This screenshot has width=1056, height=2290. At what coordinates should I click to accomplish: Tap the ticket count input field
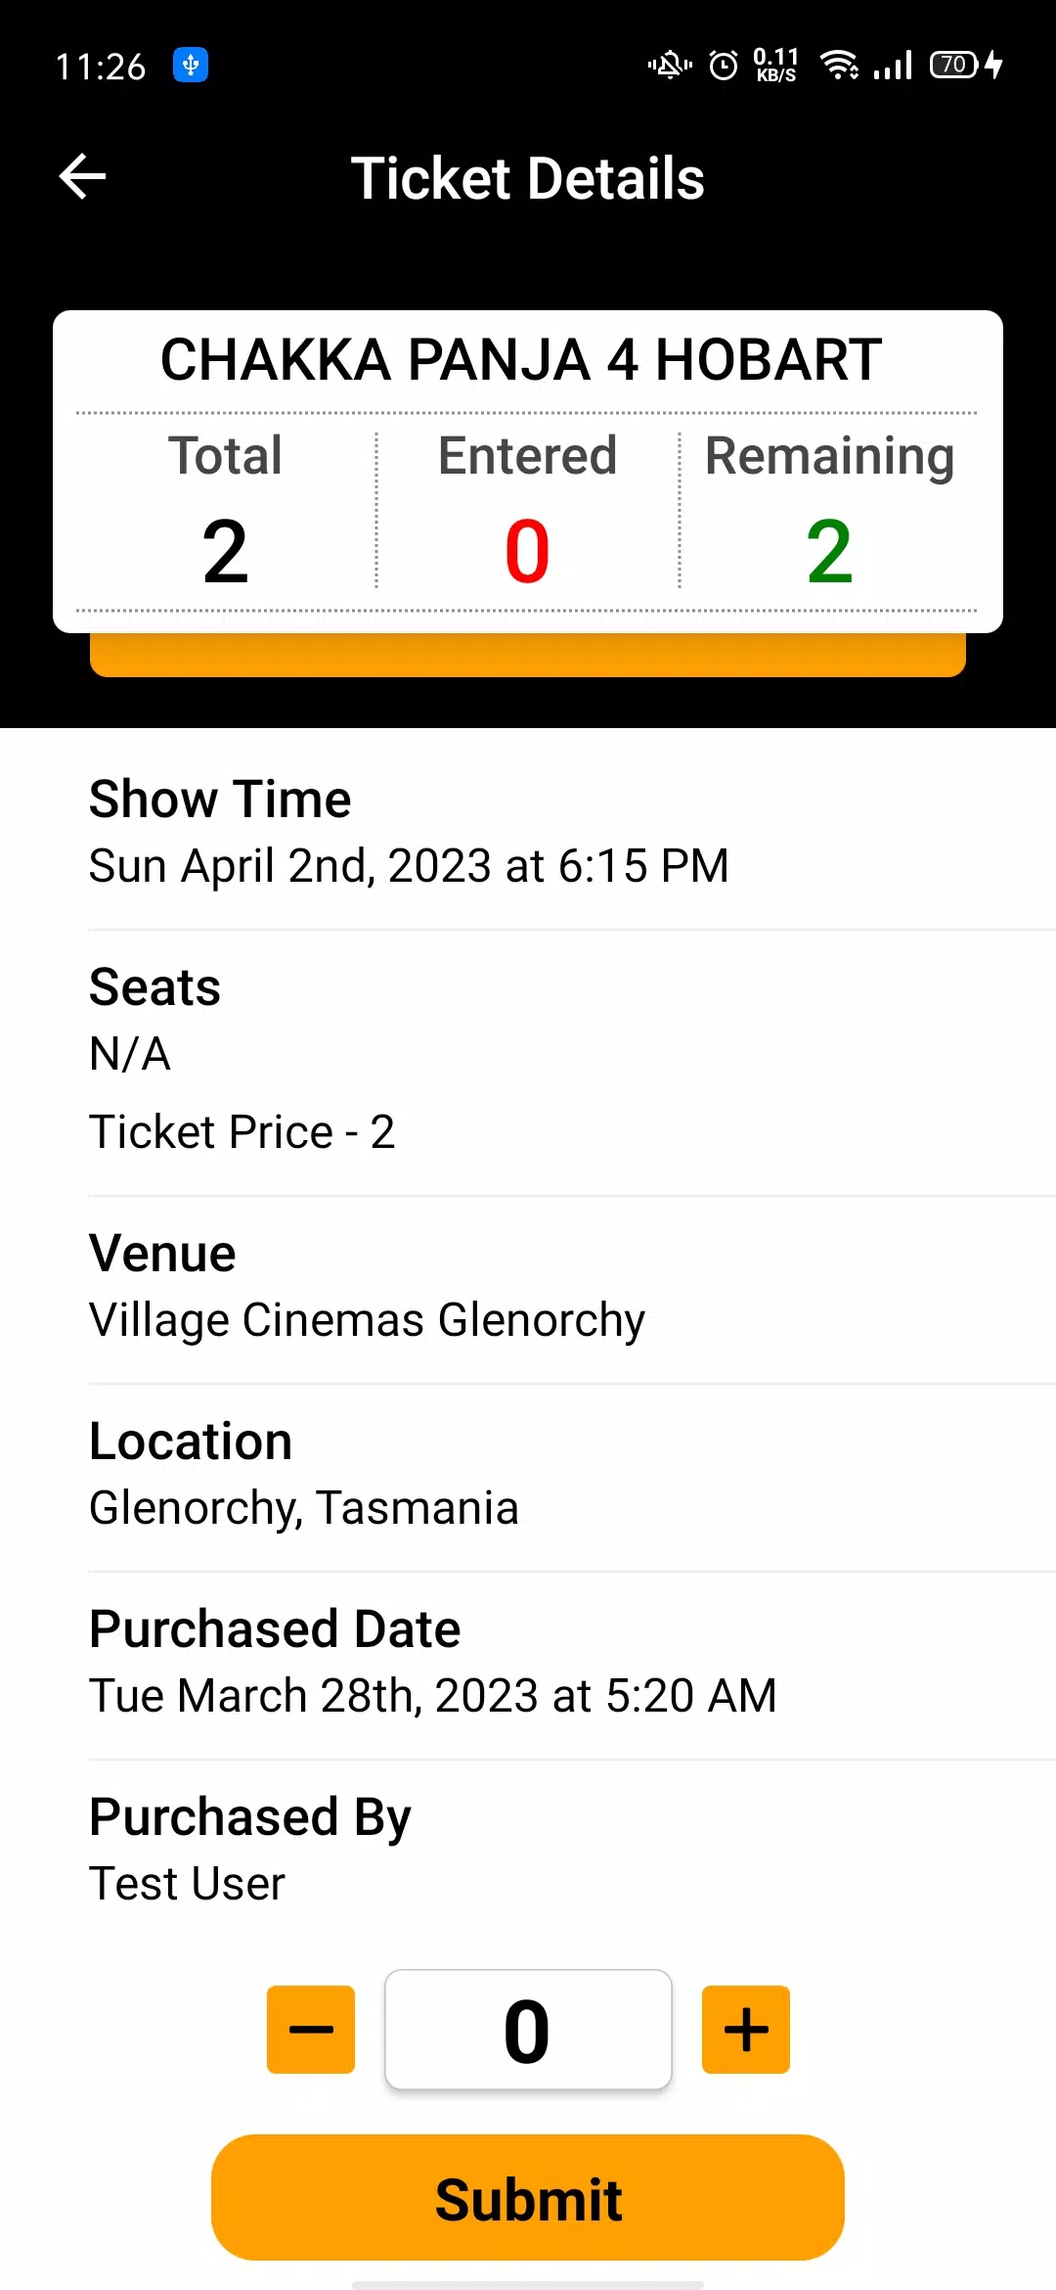tap(528, 2030)
